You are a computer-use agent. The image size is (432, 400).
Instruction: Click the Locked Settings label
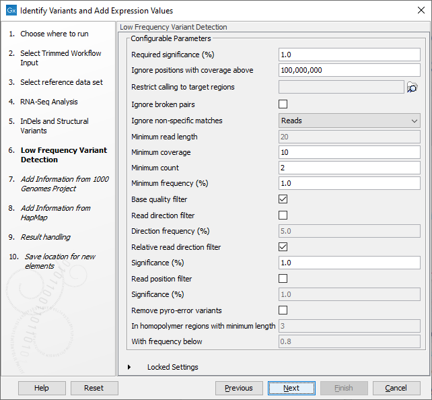(173, 367)
